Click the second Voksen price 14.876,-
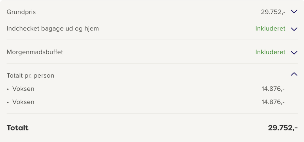 tap(273, 102)
